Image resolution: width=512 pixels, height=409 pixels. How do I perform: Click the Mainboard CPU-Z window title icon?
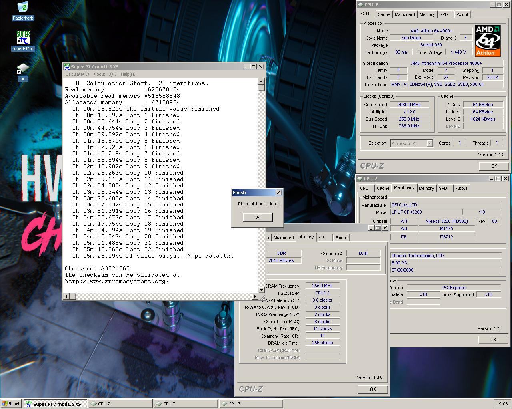click(359, 179)
